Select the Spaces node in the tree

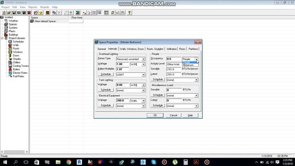pos(12,24)
